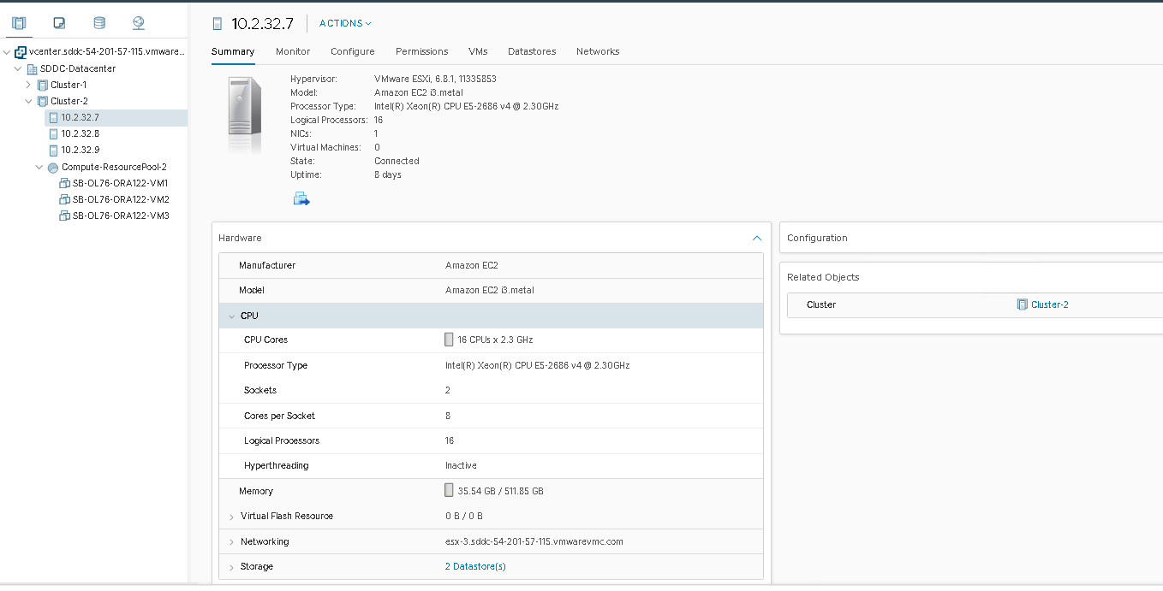The image size is (1163, 591).
Task: Open the Networking inventory view icon
Action: 139,23
